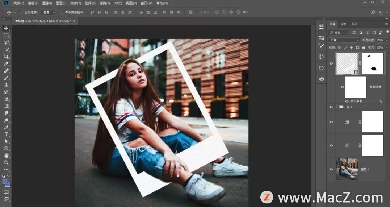Enable the Auto-Select checkbox
Image resolution: width=390 pixels, height=207 pixels.
point(21,12)
